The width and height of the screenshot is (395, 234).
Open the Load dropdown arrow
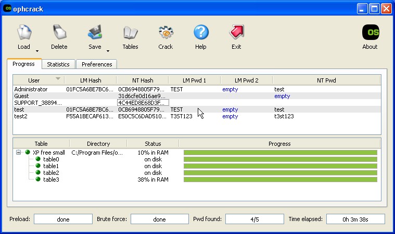click(x=37, y=51)
